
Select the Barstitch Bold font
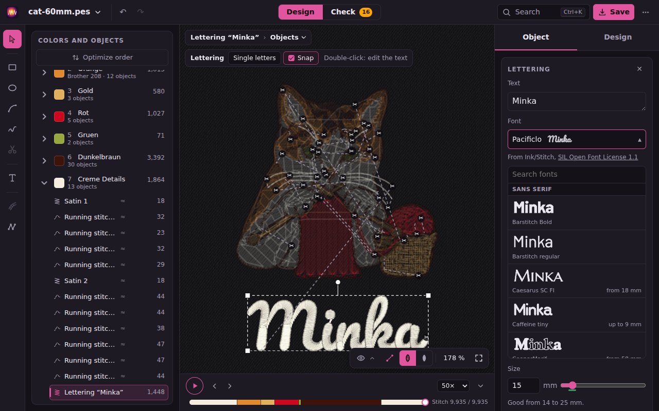577,213
